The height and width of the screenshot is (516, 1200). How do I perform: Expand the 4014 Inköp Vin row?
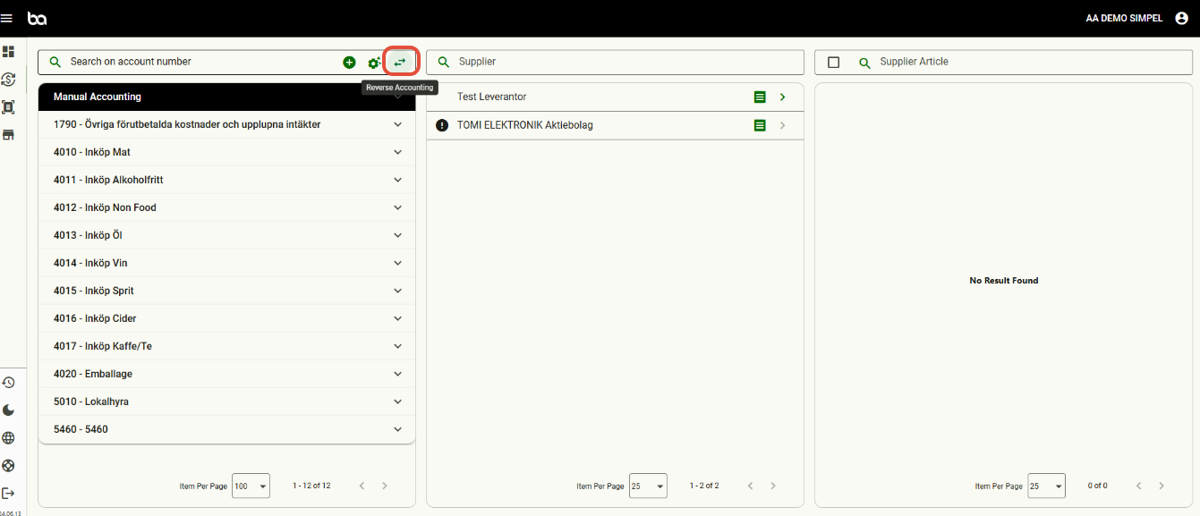(x=398, y=263)
